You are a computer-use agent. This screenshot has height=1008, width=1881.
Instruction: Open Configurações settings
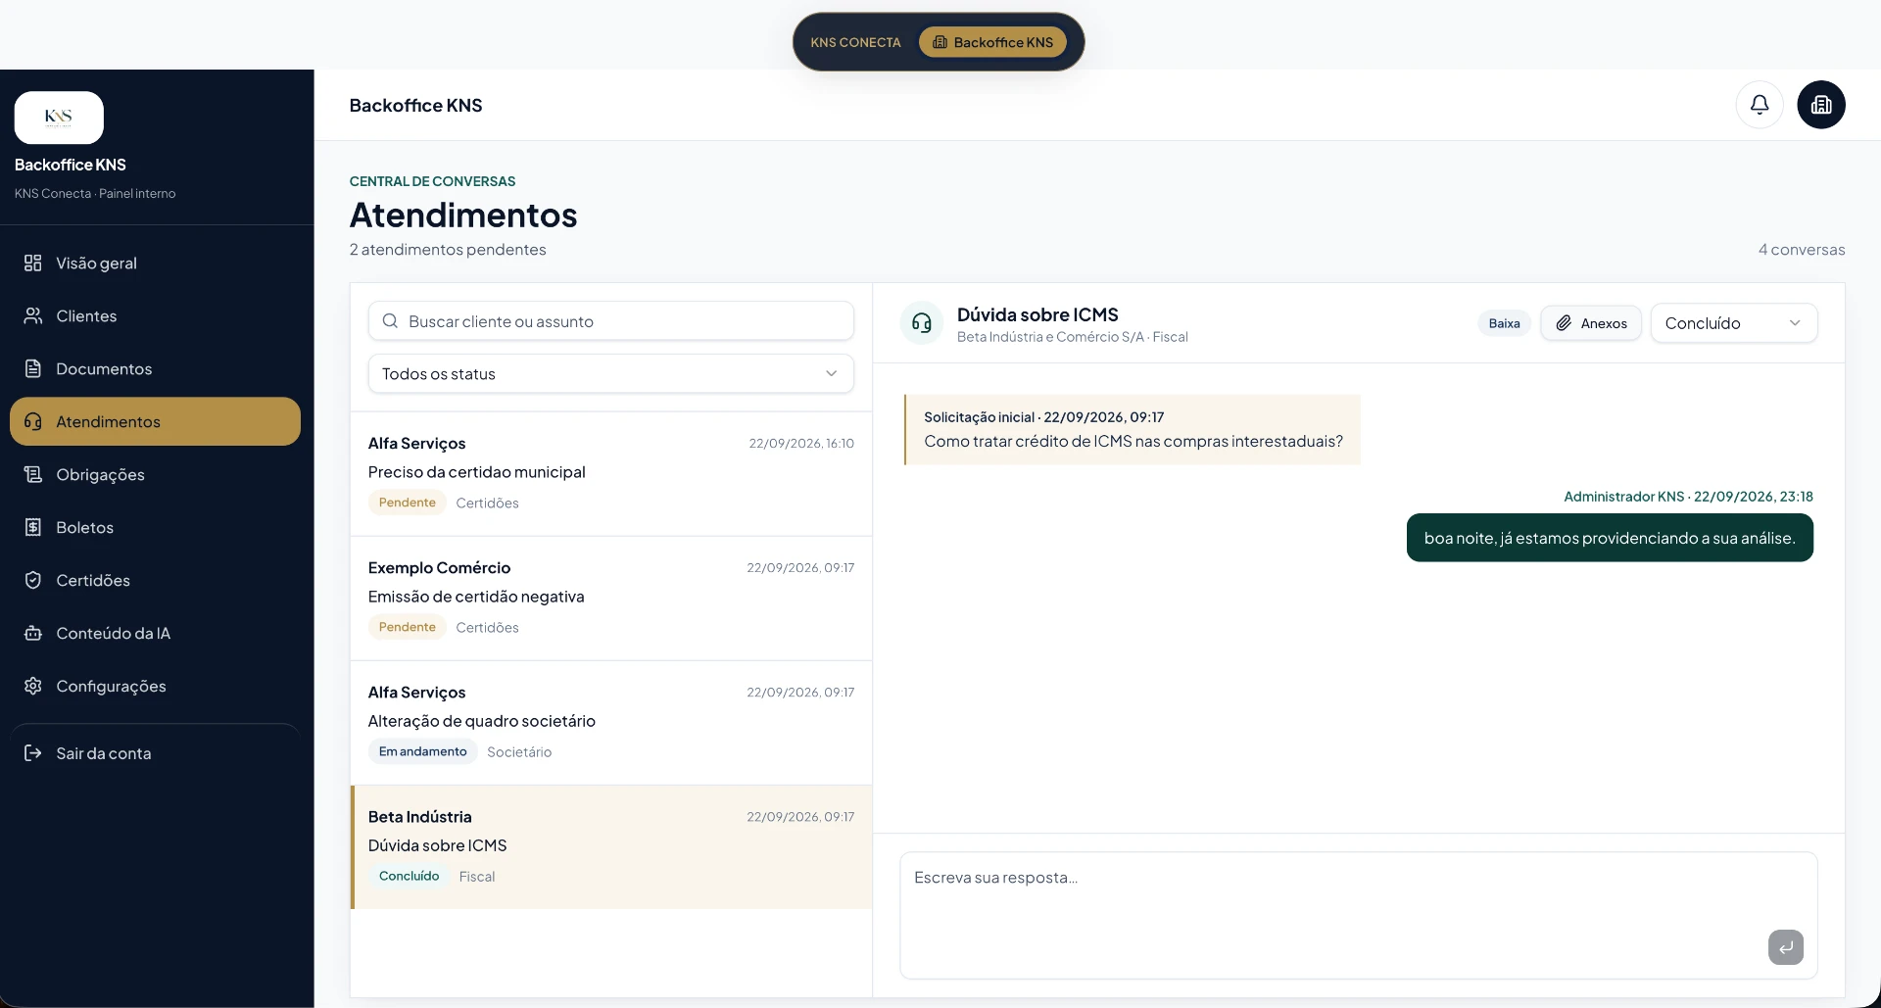pos(155,686)
